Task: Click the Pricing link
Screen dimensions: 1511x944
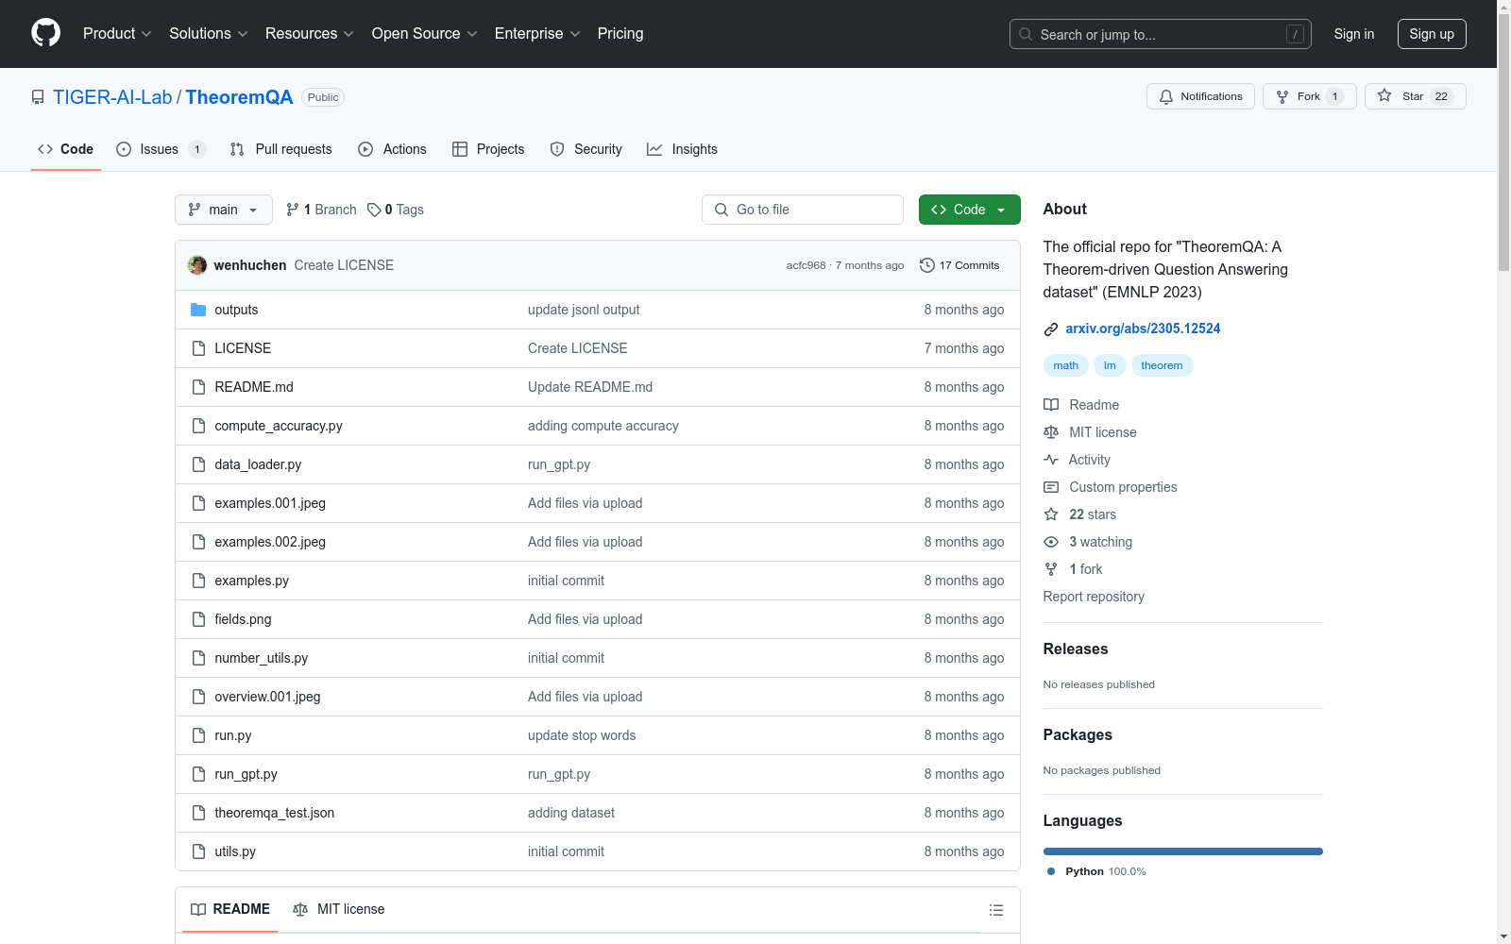Action: (620, 34)
